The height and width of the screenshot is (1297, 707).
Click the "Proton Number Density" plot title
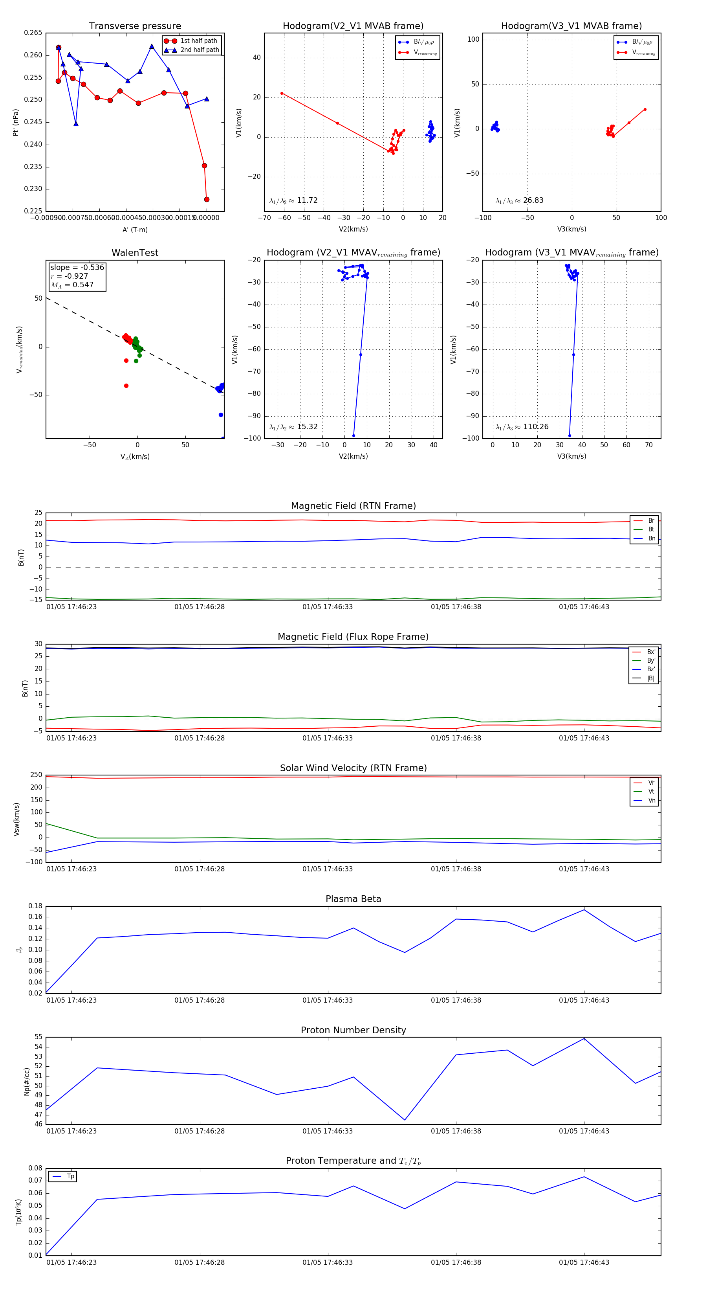[x=353, y=1030]
